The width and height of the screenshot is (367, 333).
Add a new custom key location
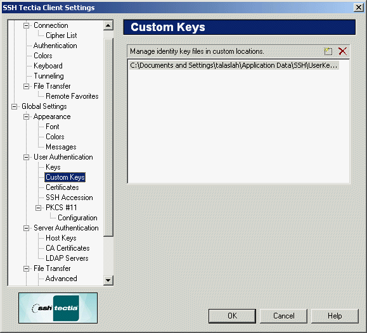(328, 51)
